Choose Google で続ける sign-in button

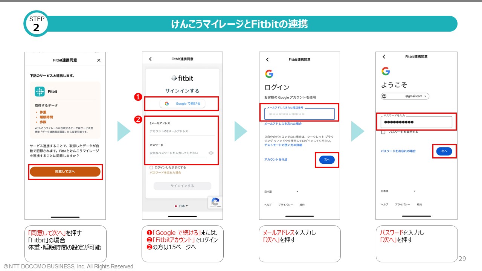pos(182,104)
